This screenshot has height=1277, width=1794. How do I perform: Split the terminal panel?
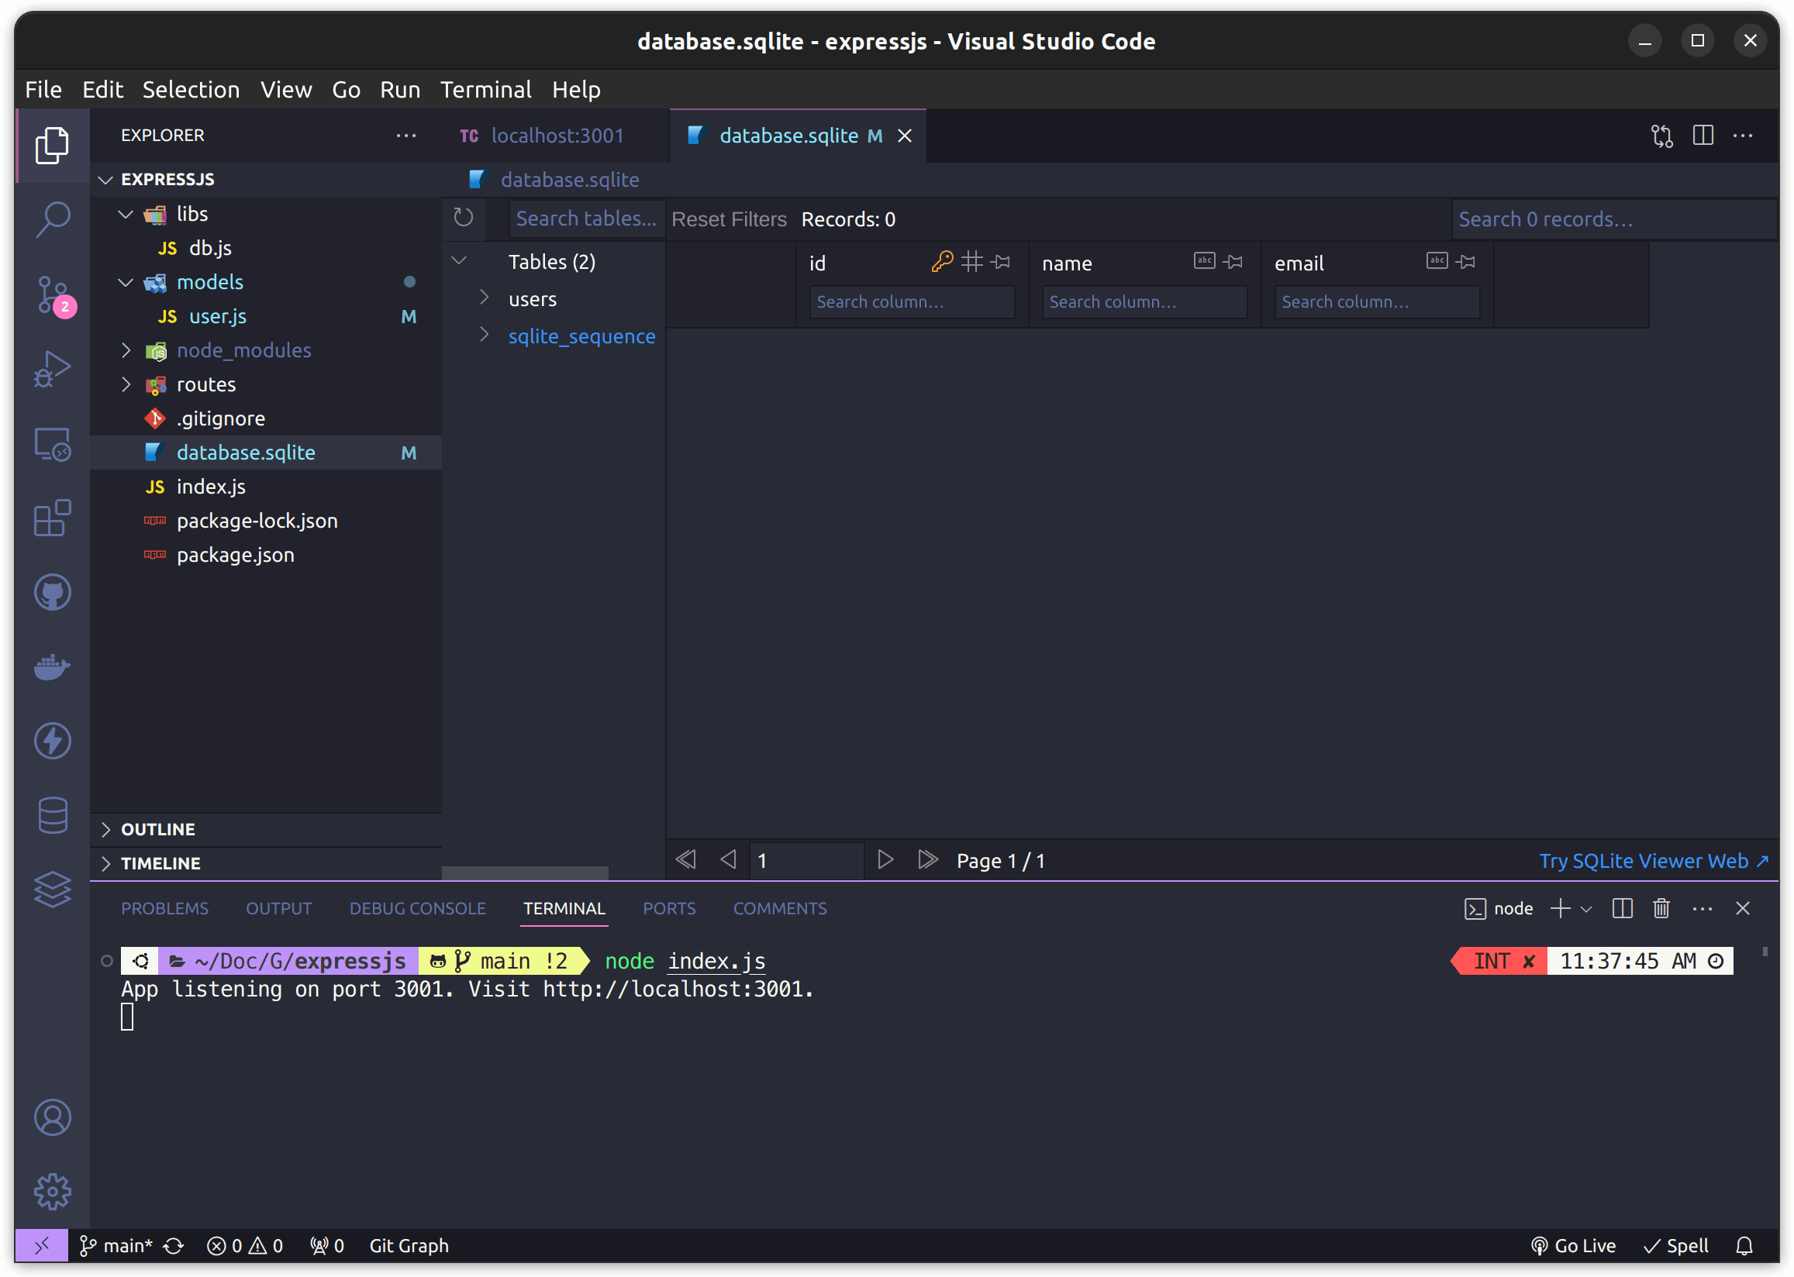pos(1622,908)
